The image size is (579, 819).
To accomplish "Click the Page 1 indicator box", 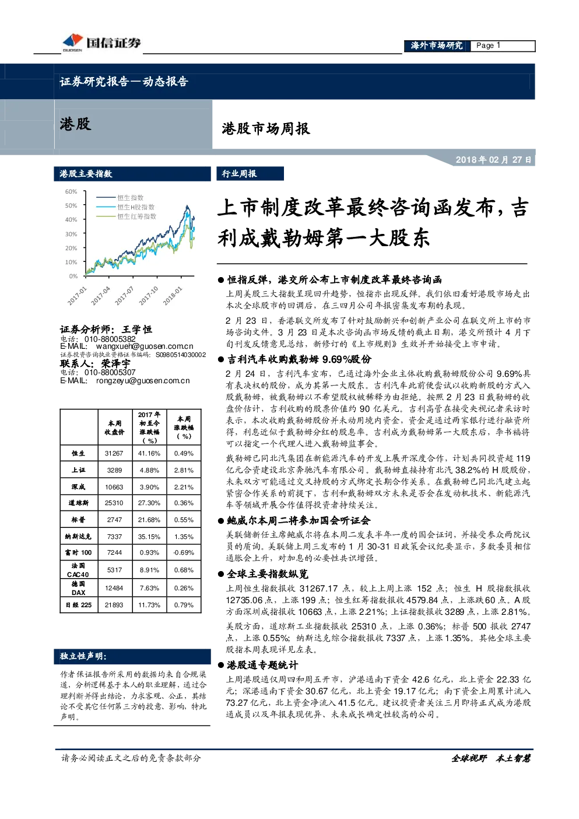I will [503, 45].
